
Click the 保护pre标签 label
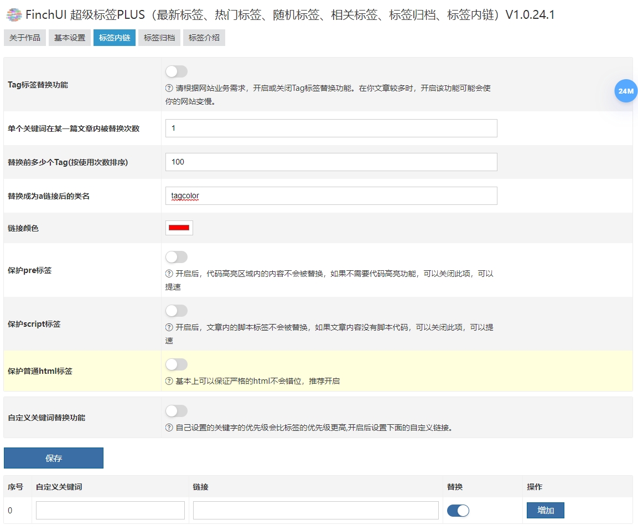pos(30,270)
